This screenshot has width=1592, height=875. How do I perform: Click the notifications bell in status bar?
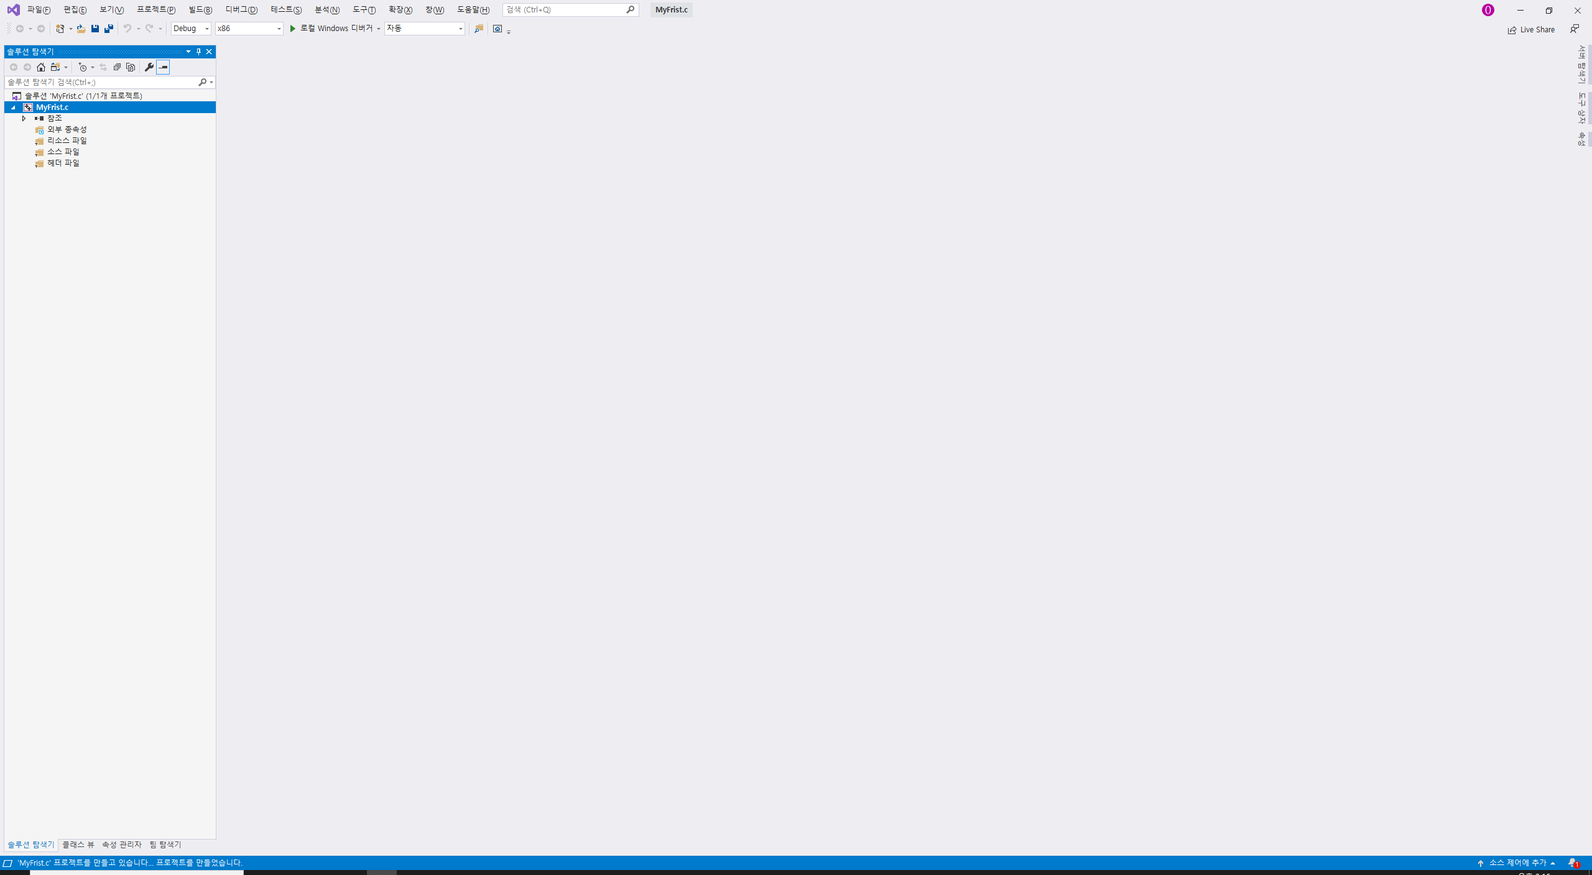pos(1573,863)
